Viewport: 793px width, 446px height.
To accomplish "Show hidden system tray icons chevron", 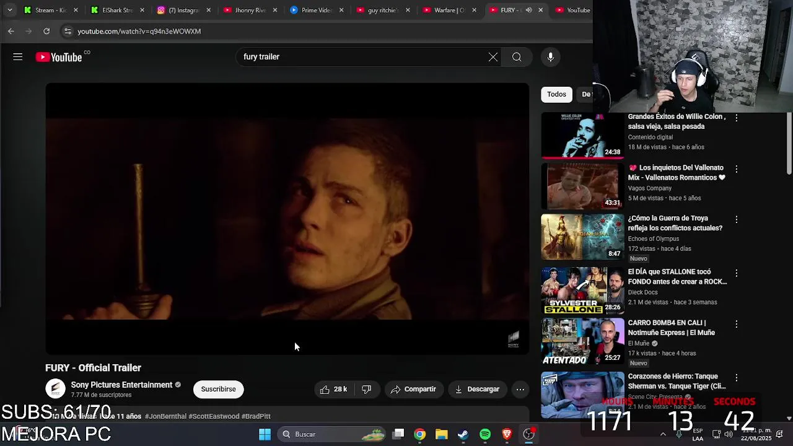I will (x=663, y=434).
